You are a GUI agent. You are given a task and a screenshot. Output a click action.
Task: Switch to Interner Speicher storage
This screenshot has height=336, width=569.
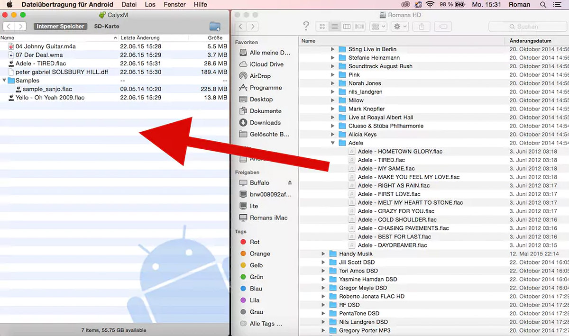[x=61, y=27]
